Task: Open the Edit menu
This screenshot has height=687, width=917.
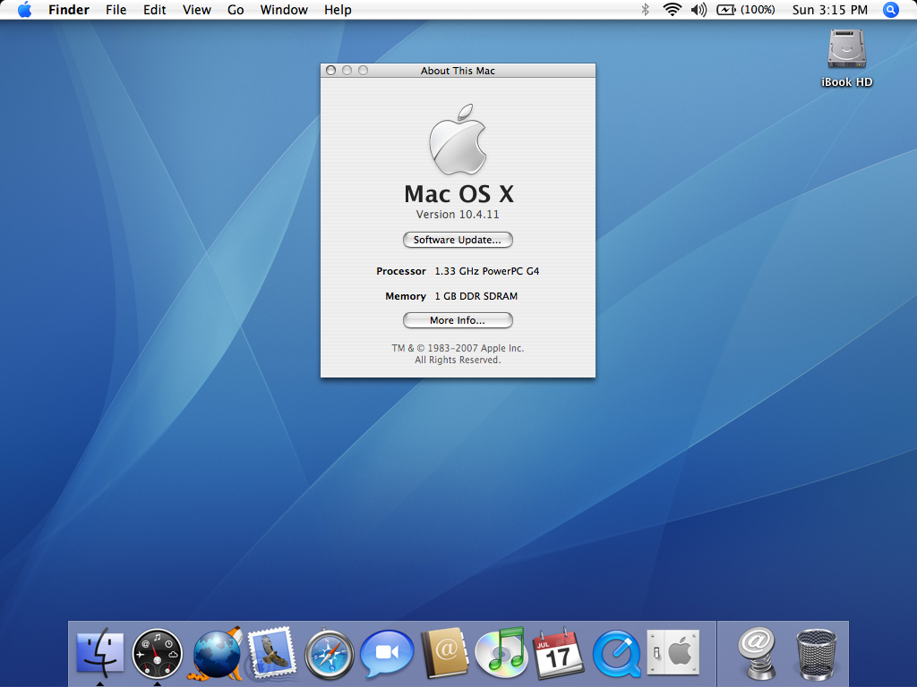Action: coord(154,10)
